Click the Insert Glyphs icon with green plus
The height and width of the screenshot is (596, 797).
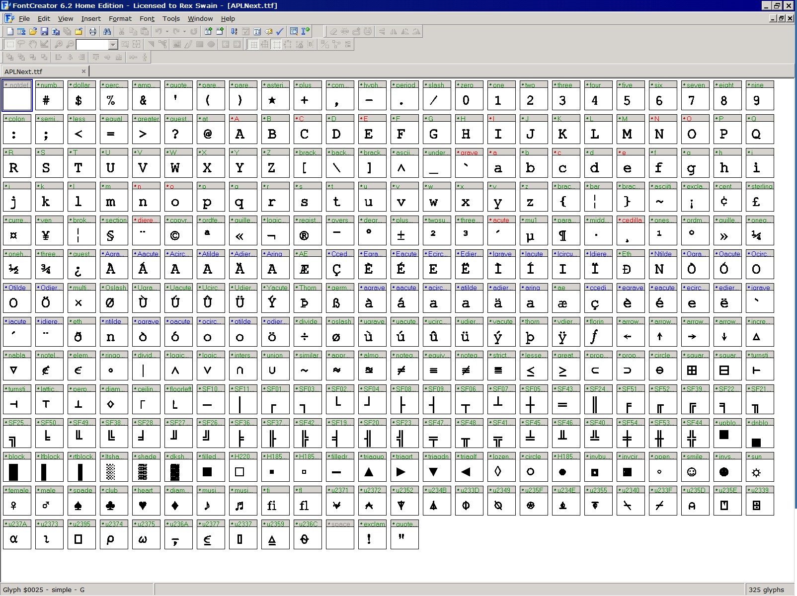[220, 31]
